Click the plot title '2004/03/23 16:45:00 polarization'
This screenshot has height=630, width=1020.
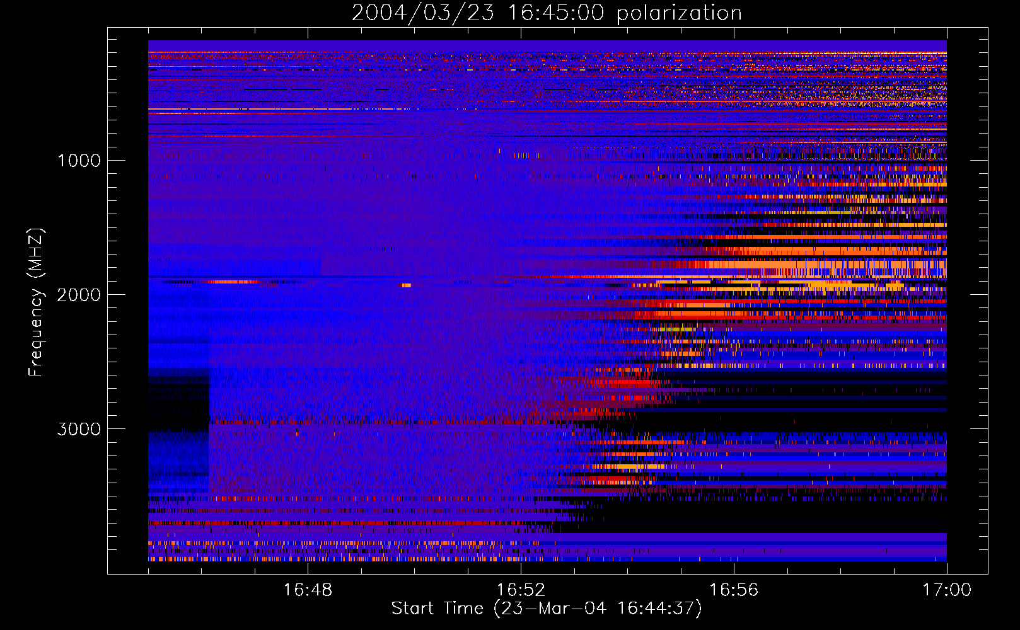click(x=547, y=13)
